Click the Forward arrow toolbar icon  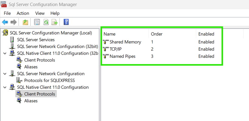(14, 22)
